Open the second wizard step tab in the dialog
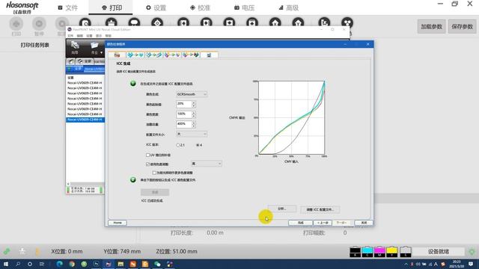The width and height of the screenshot is (479, 269). click(x=135, y=55)
